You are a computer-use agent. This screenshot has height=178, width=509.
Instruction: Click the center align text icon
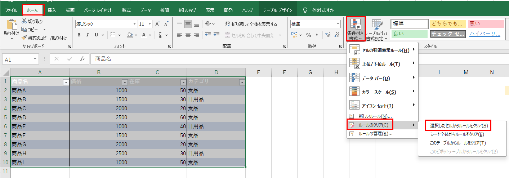click(x=187, y=35)
